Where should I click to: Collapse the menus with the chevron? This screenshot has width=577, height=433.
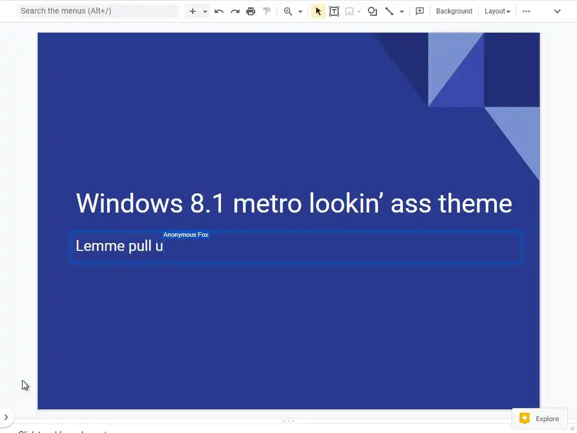coord(557,11)
